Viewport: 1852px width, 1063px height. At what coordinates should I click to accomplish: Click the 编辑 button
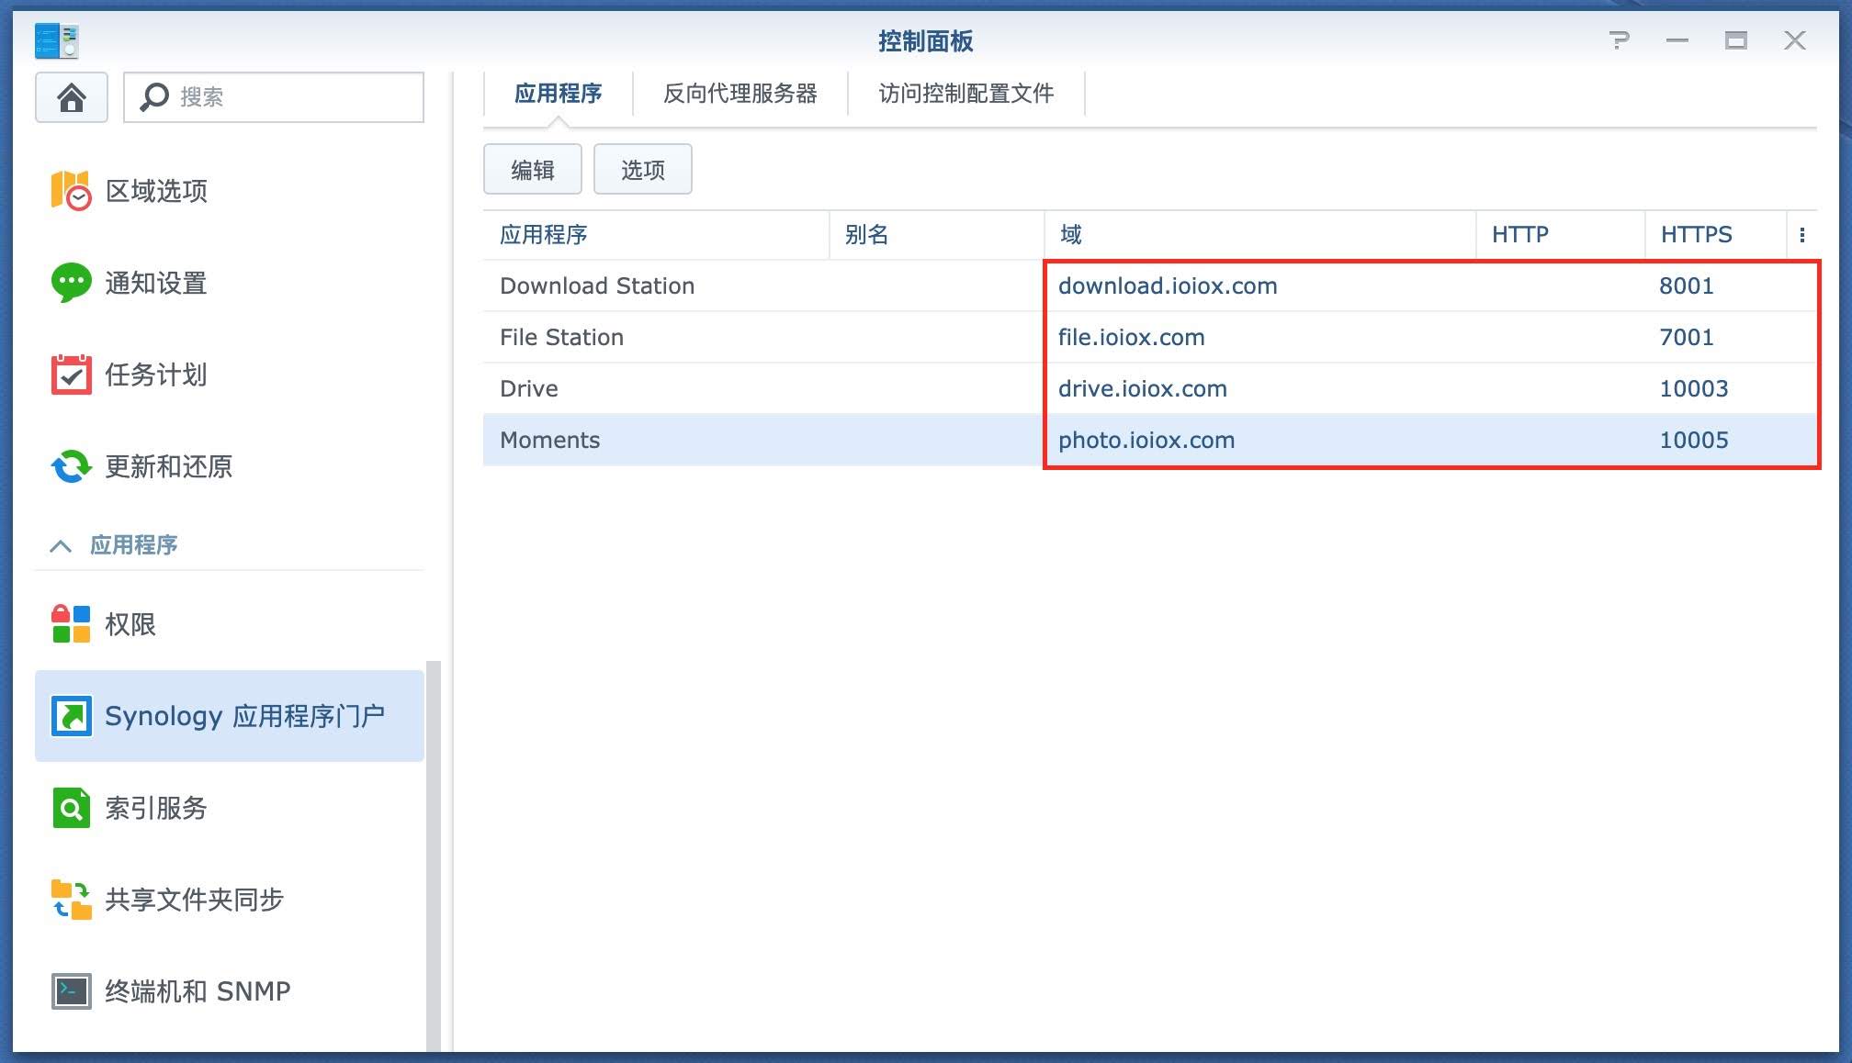[532, 170]
